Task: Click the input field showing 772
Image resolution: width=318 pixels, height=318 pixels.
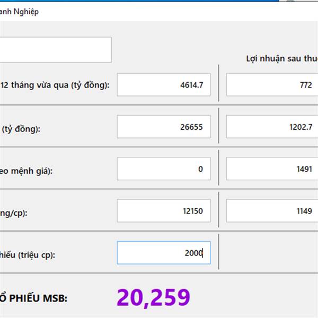Action: point(272,85)
